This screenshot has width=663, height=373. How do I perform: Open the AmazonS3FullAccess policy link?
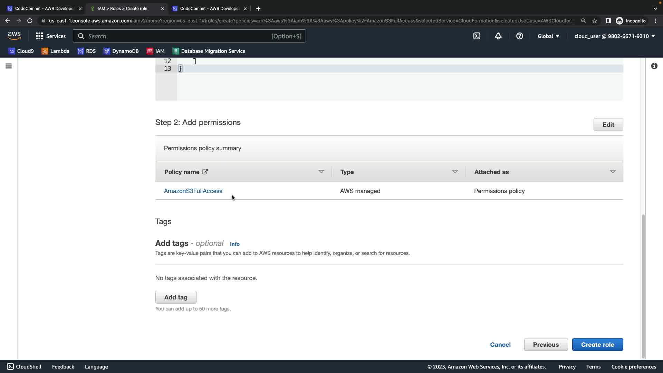coord(193,191)
